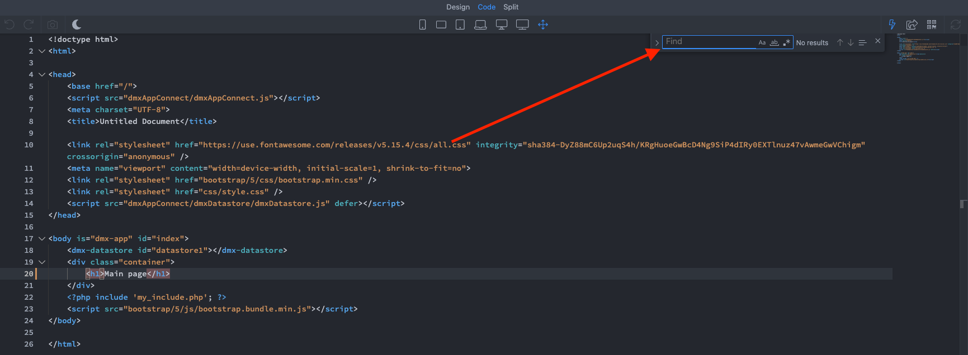Collapse the body tag on line 17
968x355 pixels.
(x=41, y=238)
